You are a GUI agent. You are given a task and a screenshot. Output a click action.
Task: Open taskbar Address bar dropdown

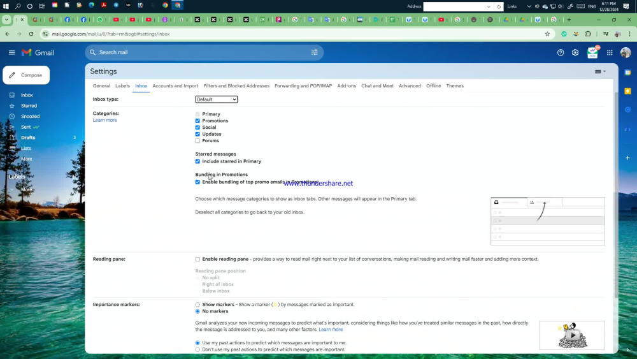coord(489,6)
